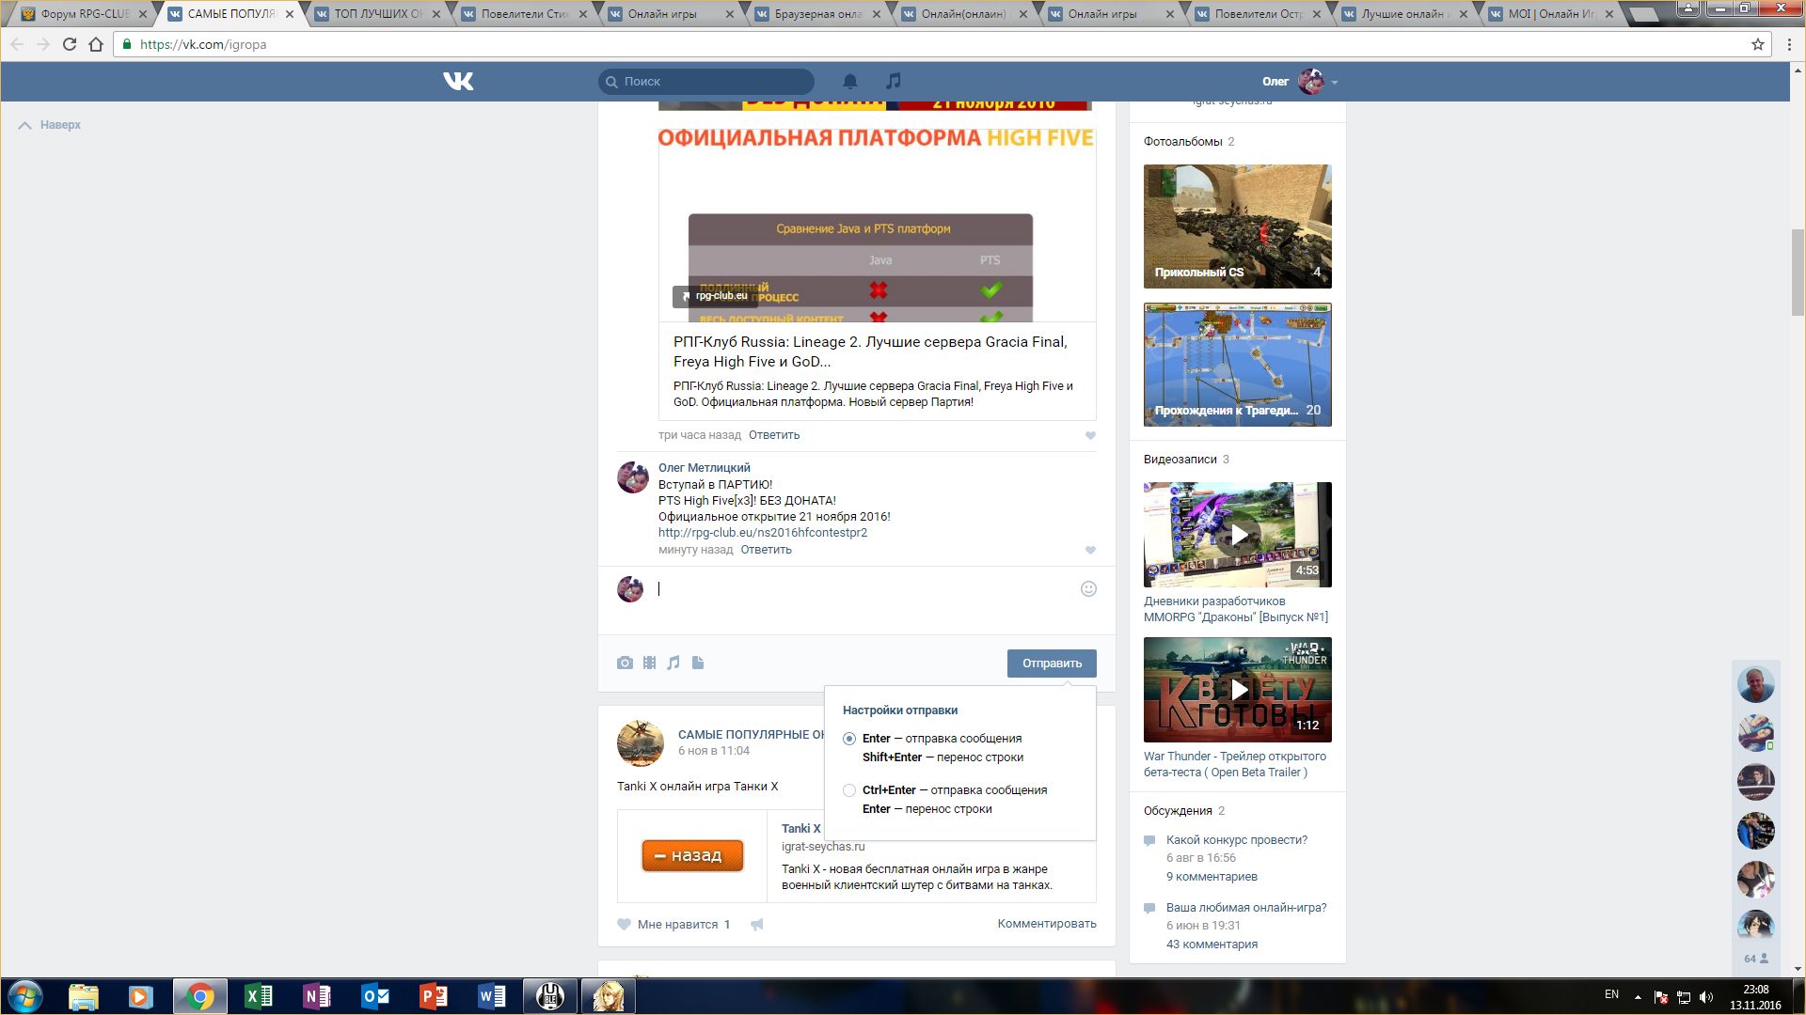Open emoji picker smiley icon

1088,589
